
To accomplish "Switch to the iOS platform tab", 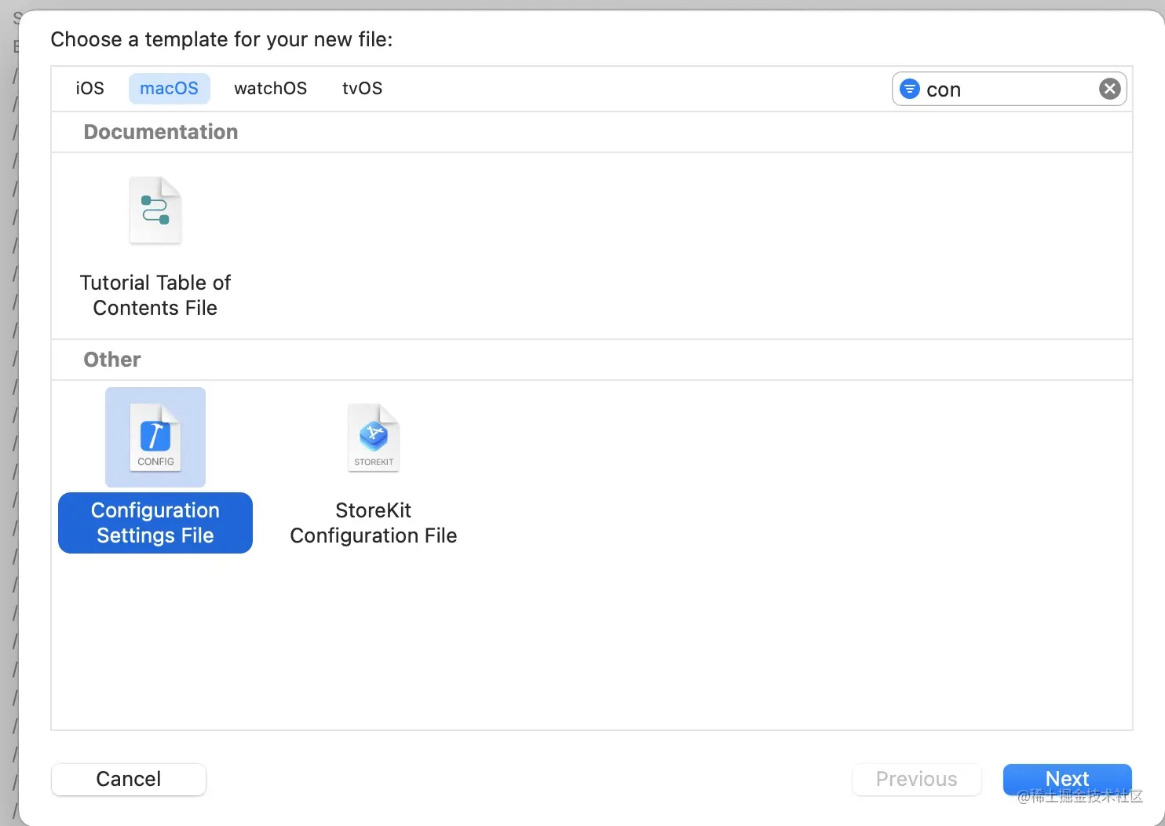I will coord(89,89).
